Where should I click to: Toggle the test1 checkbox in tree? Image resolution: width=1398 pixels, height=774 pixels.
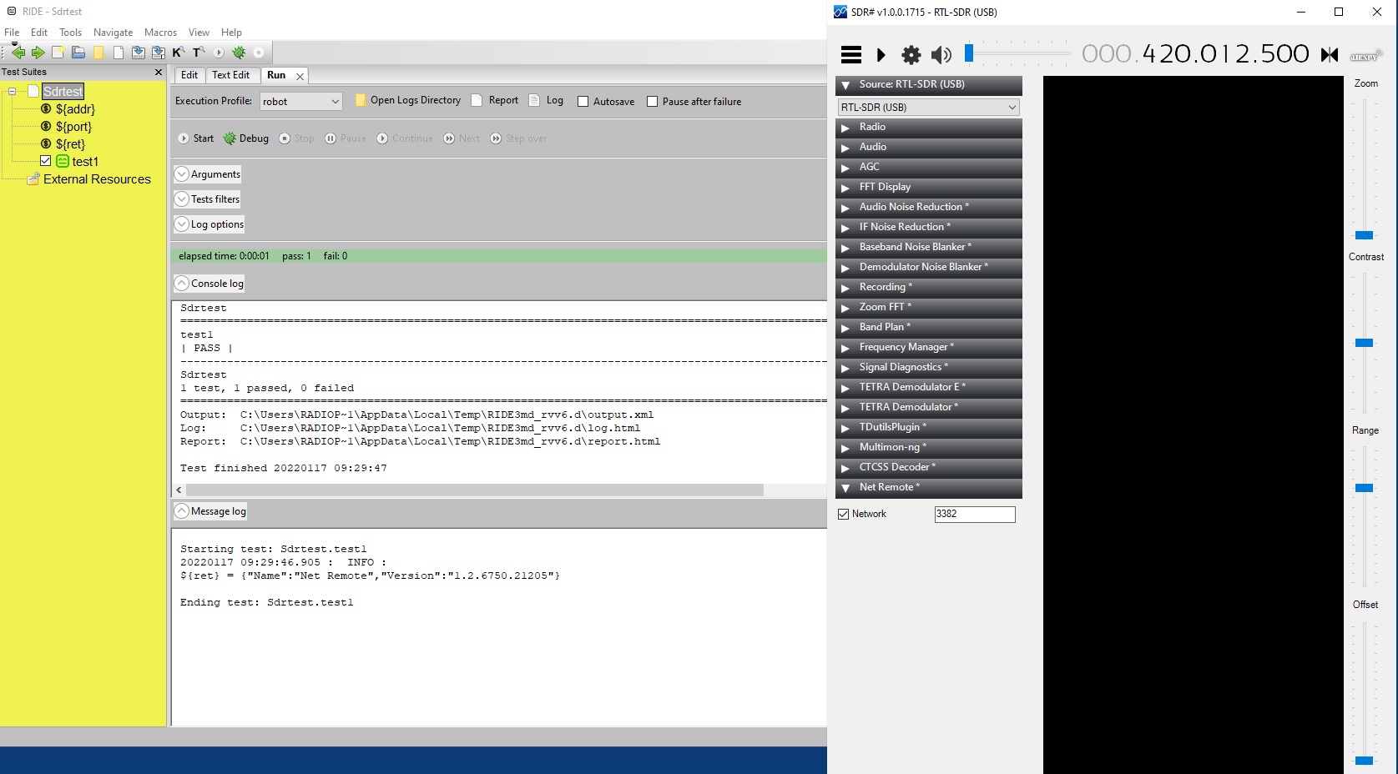click(46, 161)
